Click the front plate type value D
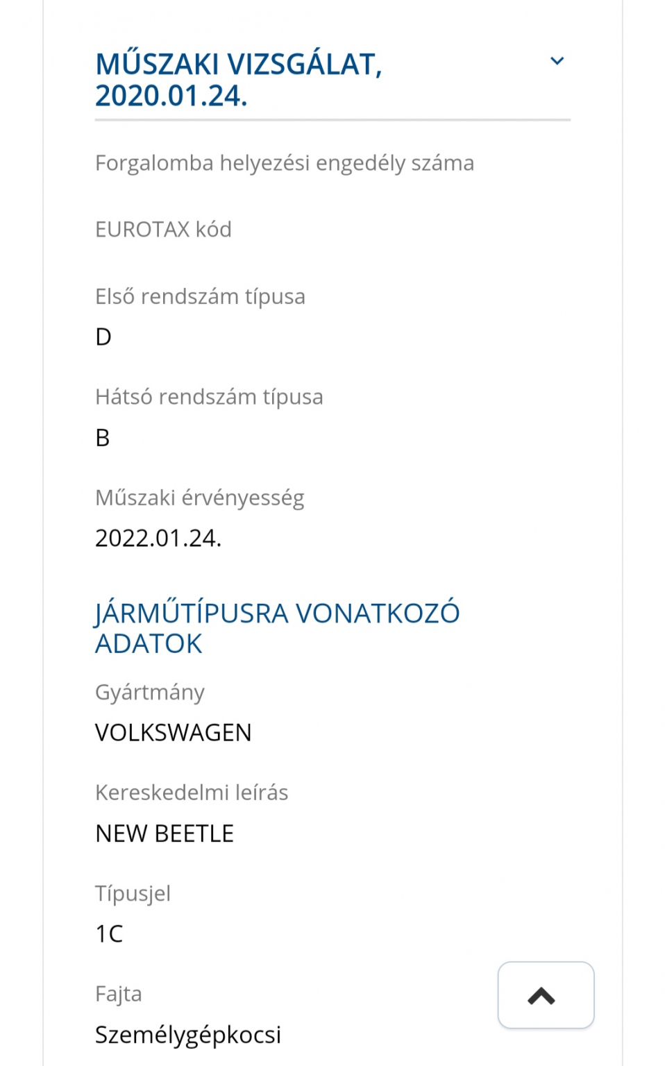This screenshot has height=1066, width=665. point(103,337)
